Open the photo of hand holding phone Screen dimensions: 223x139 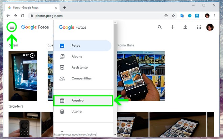pos(141,76)
